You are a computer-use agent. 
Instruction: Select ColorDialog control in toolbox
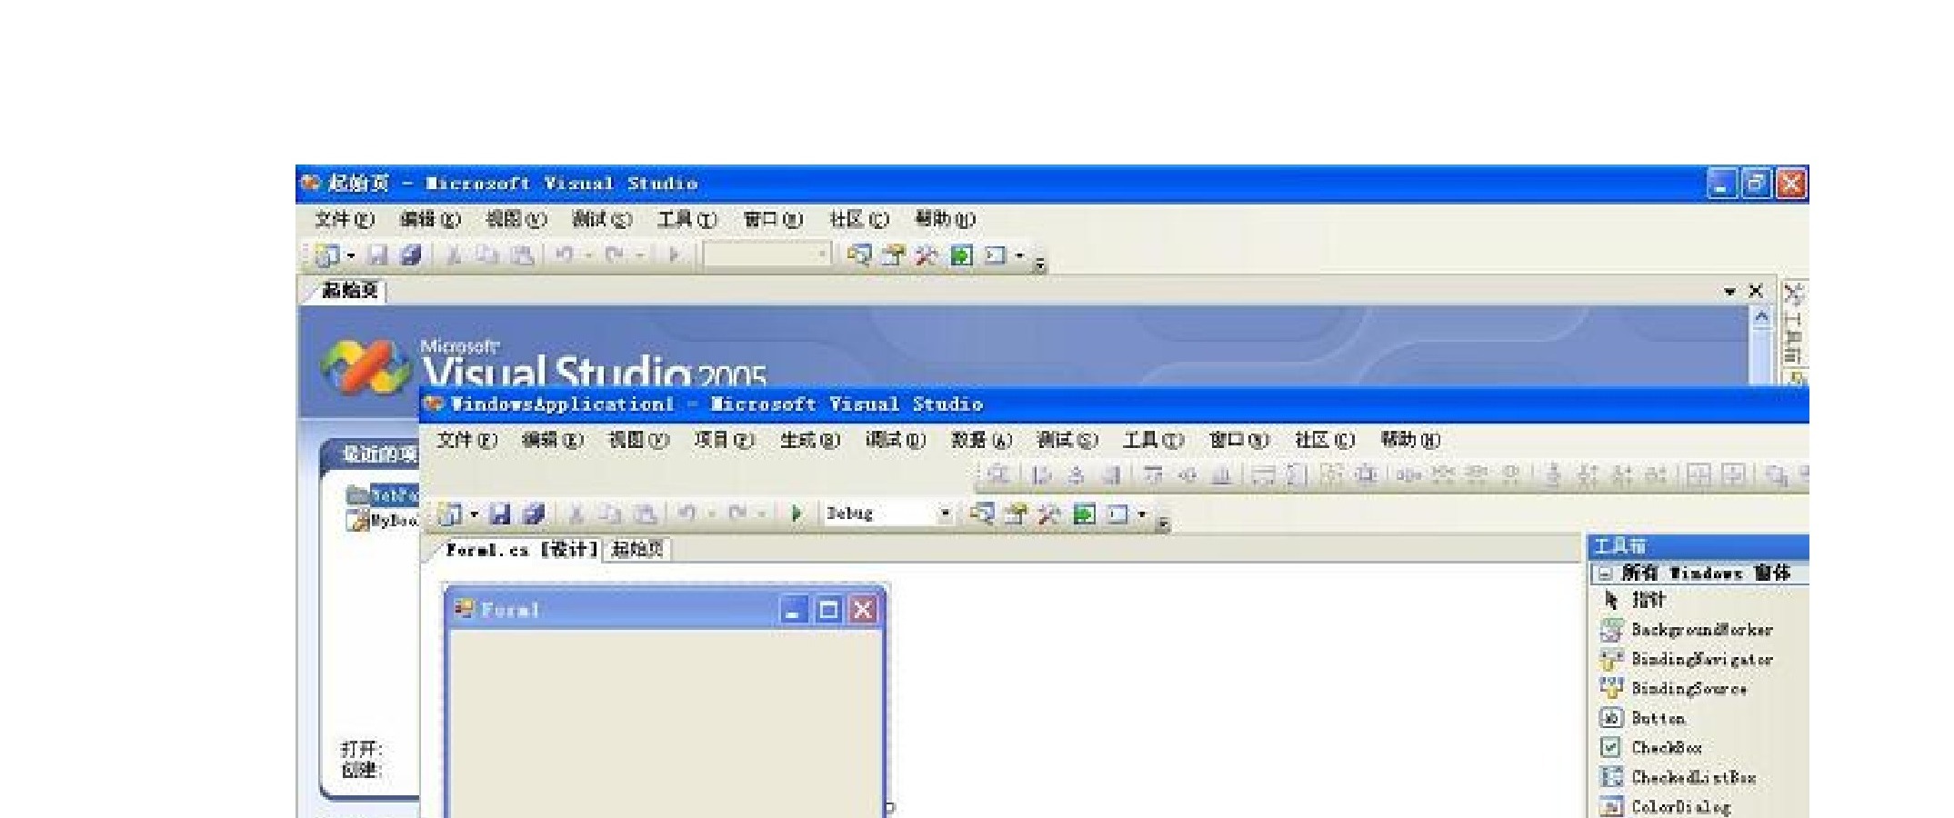pos(1667,806)
